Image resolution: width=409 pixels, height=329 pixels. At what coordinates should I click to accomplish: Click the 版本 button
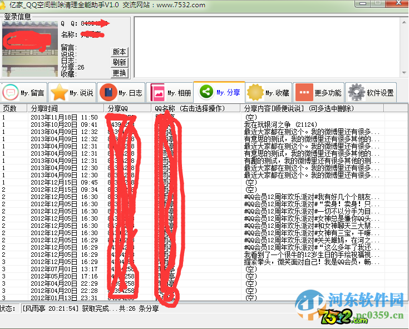click(x=119, y=52)
